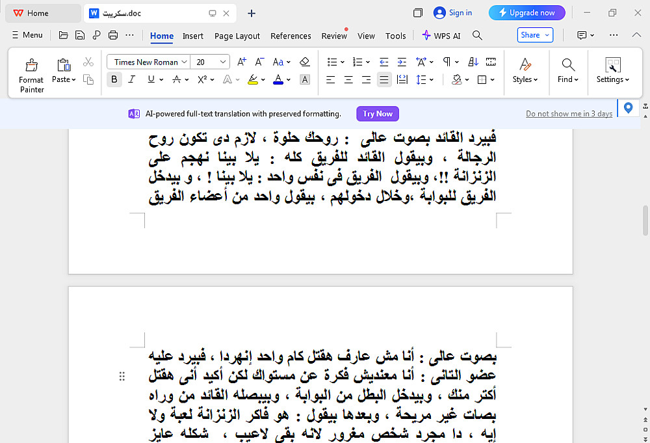Click the Sign in button

pyautogui.click(x=452, y=13)
